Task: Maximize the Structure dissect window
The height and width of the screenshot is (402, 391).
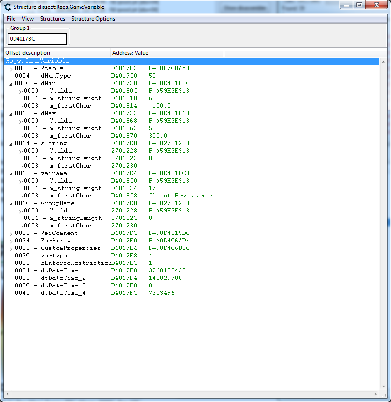Action: click(359, 5)
